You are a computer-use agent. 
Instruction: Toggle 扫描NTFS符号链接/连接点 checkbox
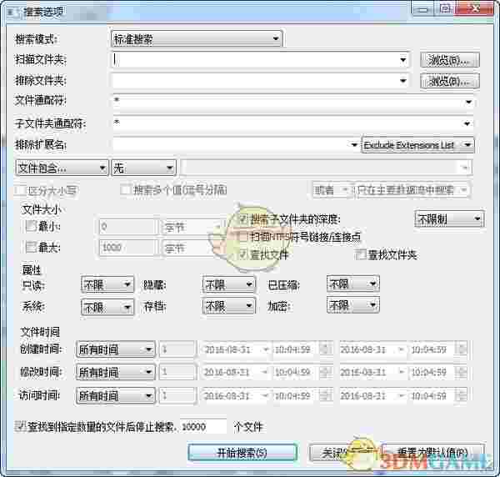[x=244, y=237]
